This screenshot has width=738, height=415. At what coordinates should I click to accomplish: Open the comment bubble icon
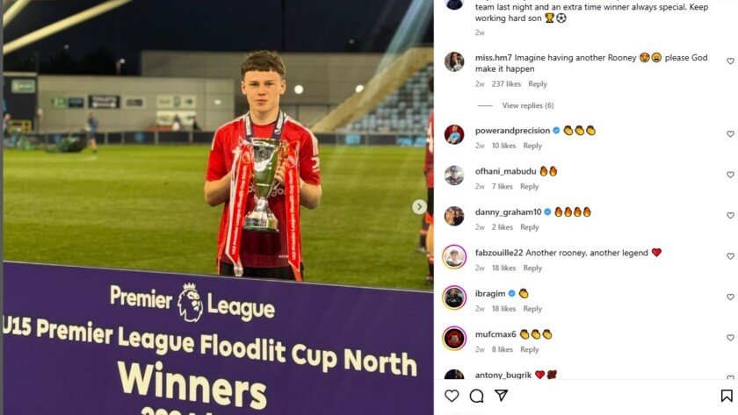(476, 396)
